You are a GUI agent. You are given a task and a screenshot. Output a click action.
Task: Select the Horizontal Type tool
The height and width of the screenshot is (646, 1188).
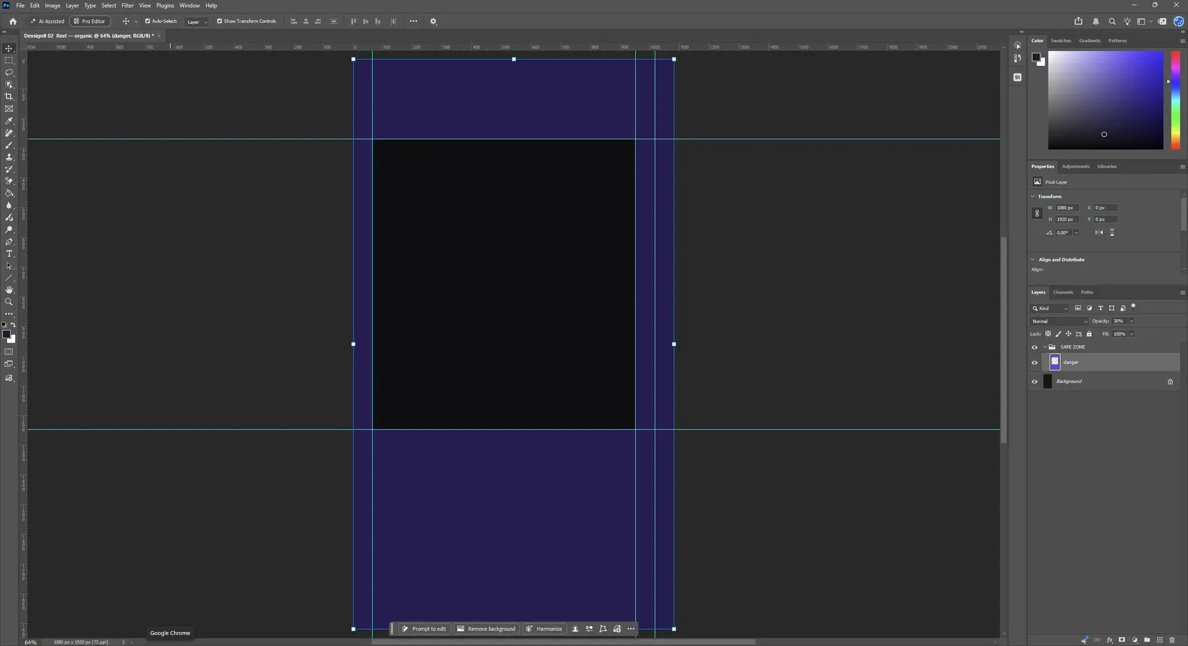[x=9, y=254]
